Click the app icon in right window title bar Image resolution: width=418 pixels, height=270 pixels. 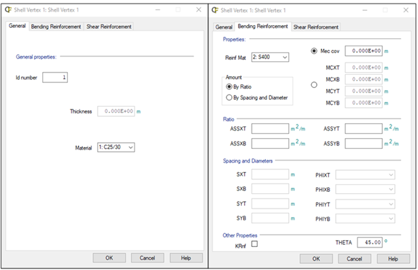point(215,10)
